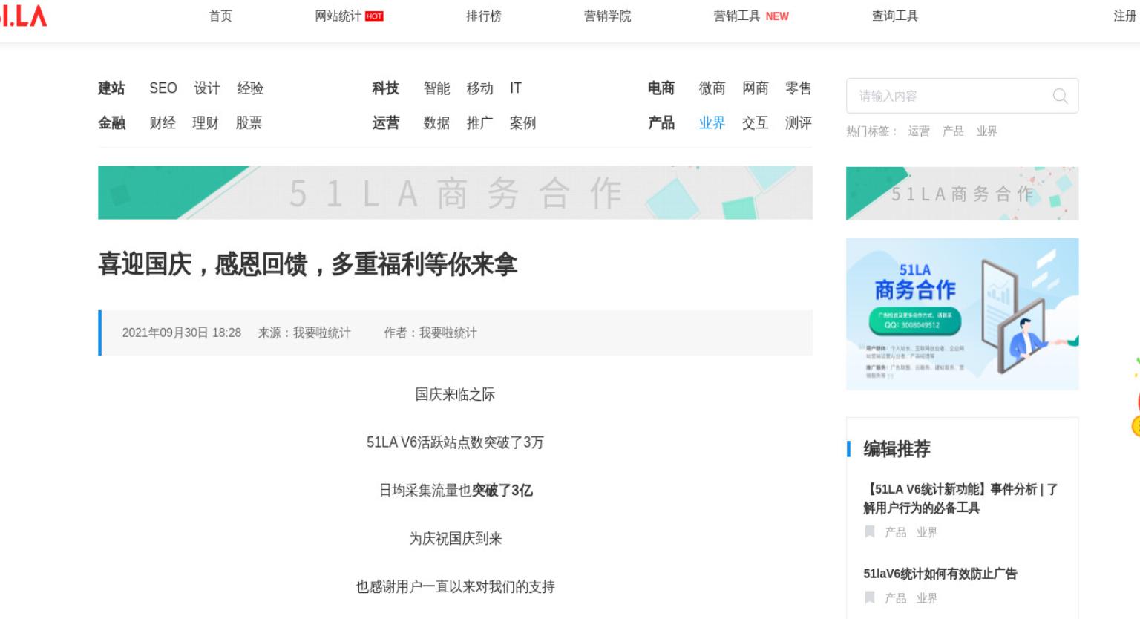The width and height of the screenshot is (1140, 619).
Task: Open the blue 51LA 商务合作 QQ ad image
Action: coord(962,314)
